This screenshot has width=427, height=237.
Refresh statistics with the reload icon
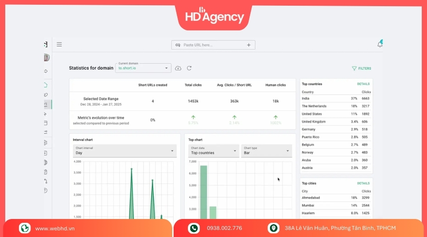tap(189, 68)
